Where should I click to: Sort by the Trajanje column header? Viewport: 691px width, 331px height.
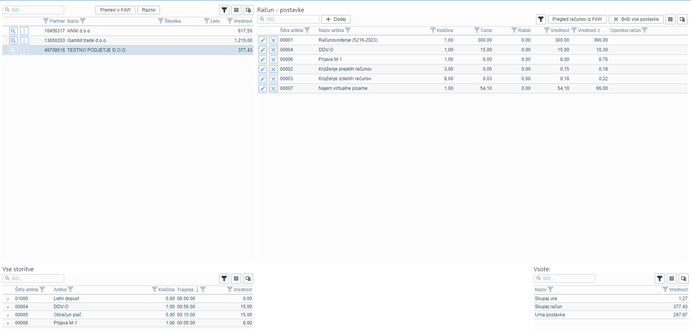185,290
